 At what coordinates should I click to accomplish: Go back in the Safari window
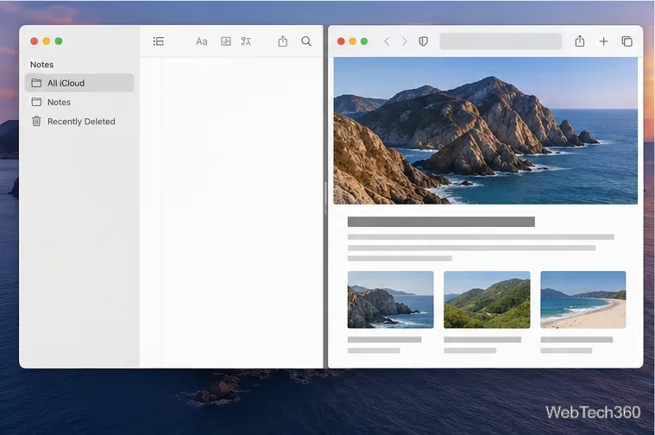click(x=387, y=41)
